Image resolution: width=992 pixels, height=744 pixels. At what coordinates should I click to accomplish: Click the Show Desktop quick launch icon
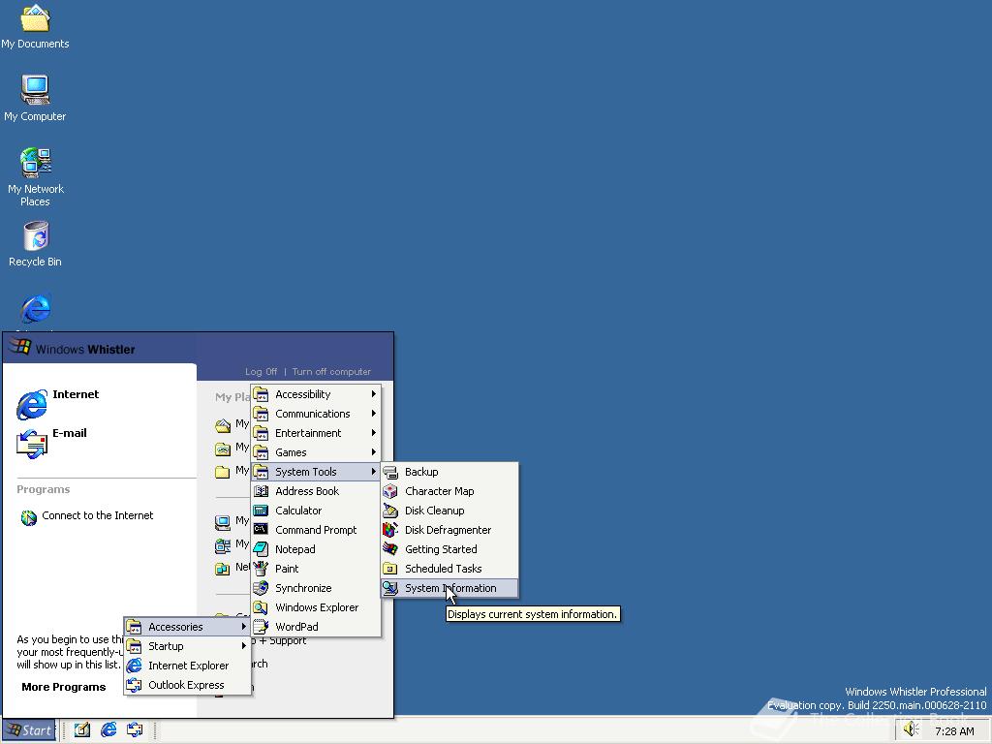coord(82,730)
